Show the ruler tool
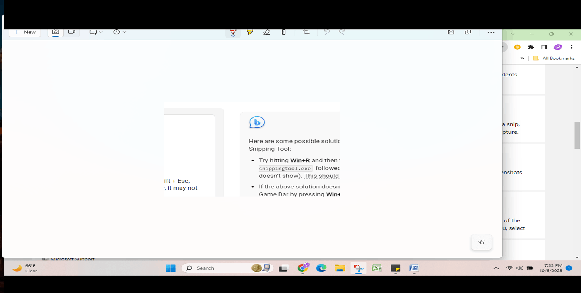581x293 pixels. [x=283, y=32]
